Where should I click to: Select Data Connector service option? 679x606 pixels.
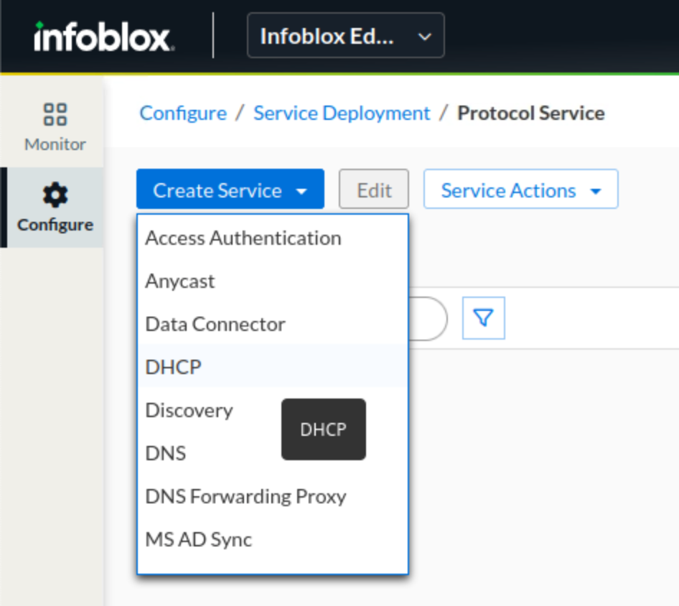point(215,324)
